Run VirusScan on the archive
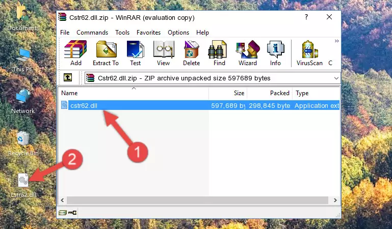 click(309, 53)
